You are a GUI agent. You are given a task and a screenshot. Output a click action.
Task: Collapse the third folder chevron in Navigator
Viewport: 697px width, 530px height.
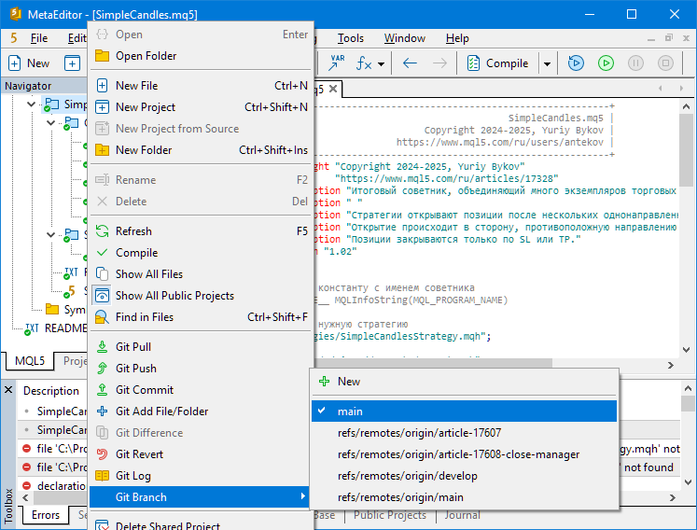click(x=51, y=234)
